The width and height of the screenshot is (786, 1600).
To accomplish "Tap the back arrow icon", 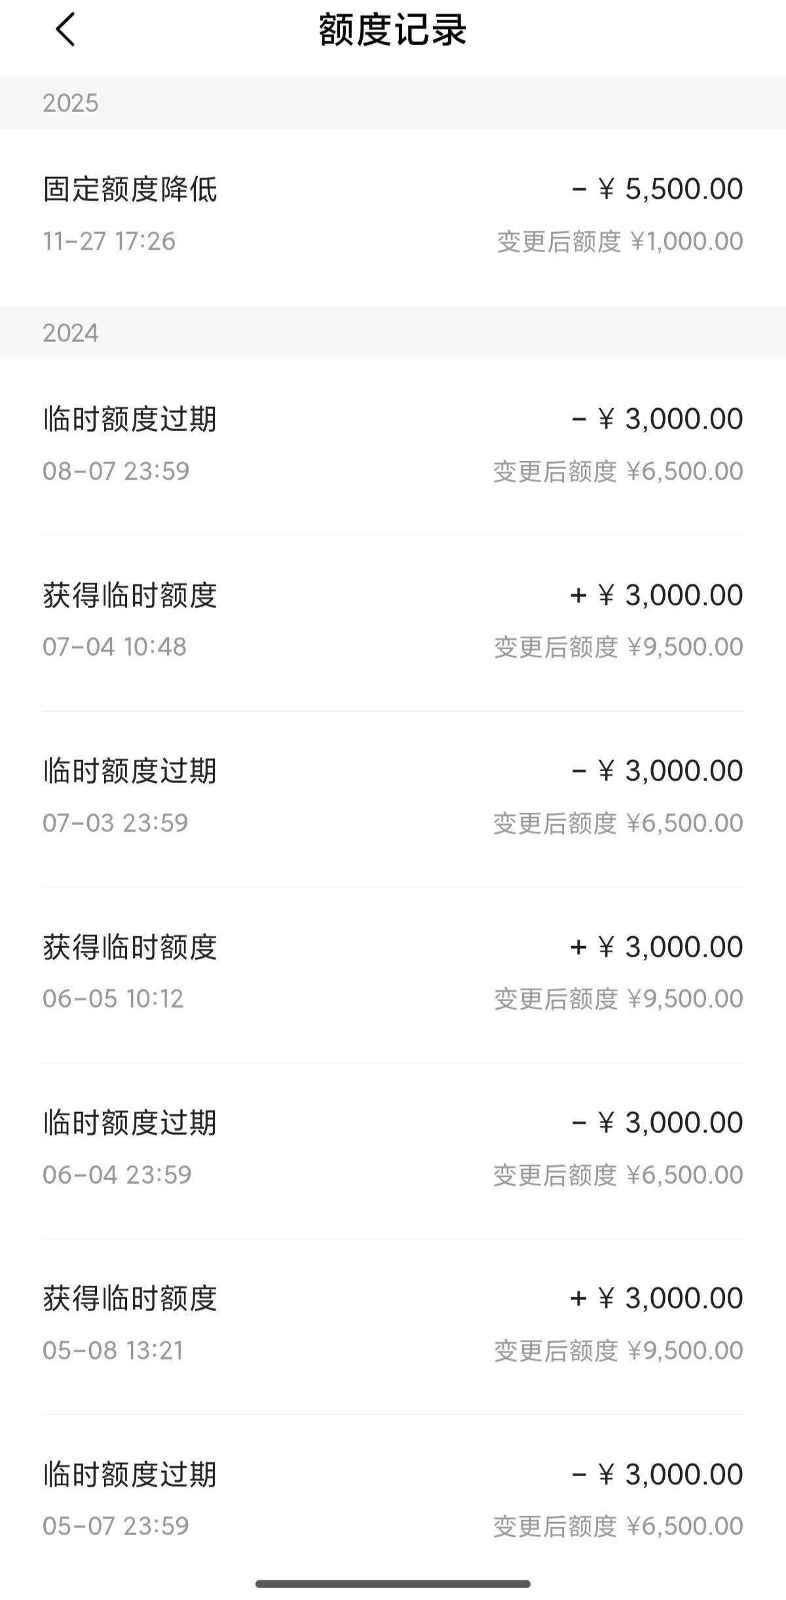I will [x=65, y=30].
